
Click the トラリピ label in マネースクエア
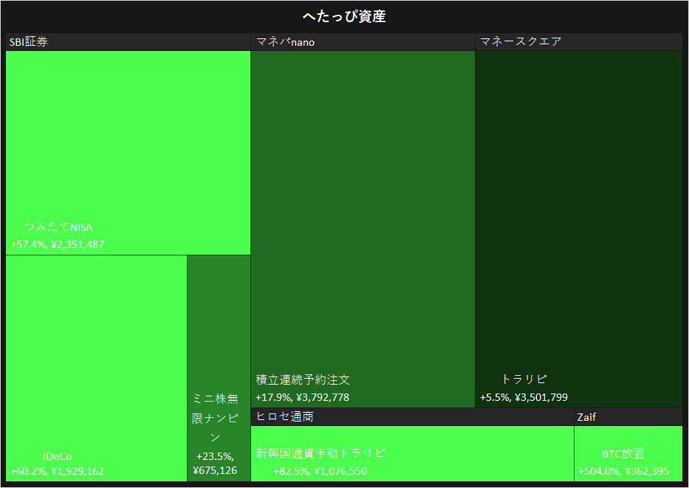(x=524, y=379)
